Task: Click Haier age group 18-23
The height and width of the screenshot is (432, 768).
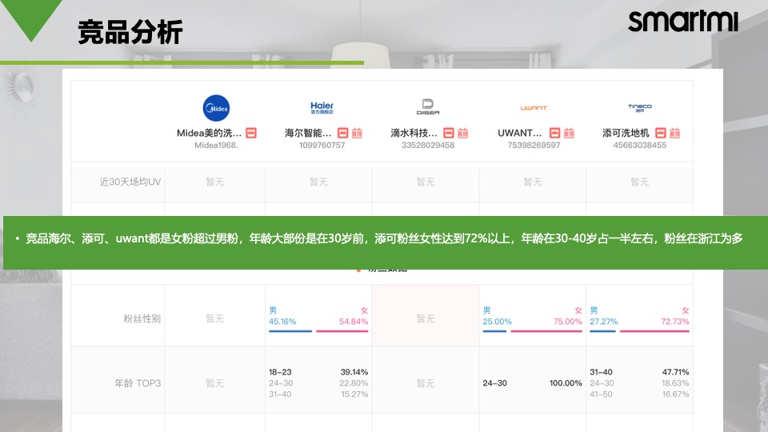Action: click(280, 372)
